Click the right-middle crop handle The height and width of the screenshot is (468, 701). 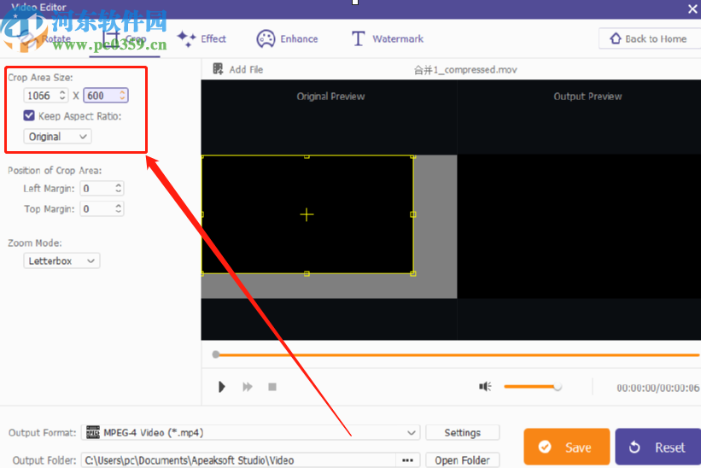pyautogui.click(x=413, y=214)
